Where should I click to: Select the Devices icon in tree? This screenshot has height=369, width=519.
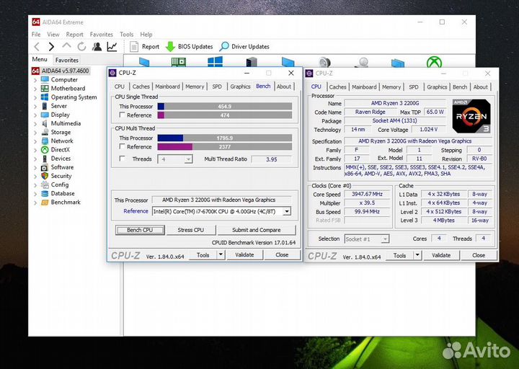45,159
